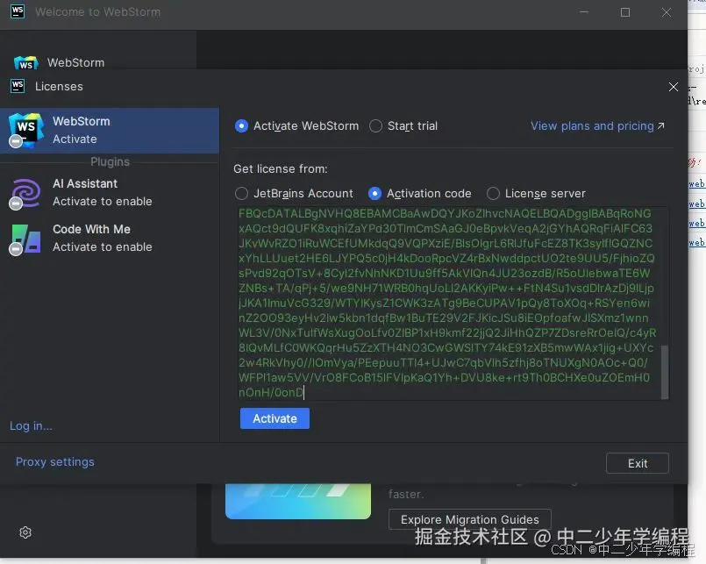Click the Exit button

point(638,463)
